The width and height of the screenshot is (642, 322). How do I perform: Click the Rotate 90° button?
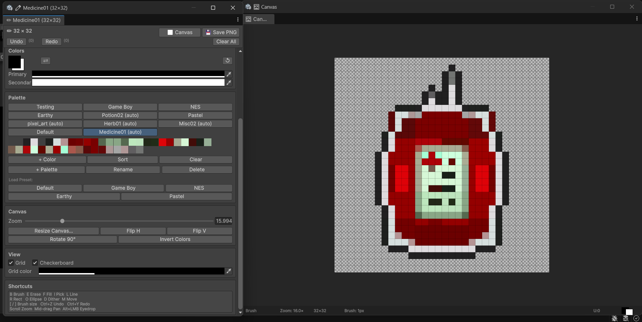coord(63,239)
